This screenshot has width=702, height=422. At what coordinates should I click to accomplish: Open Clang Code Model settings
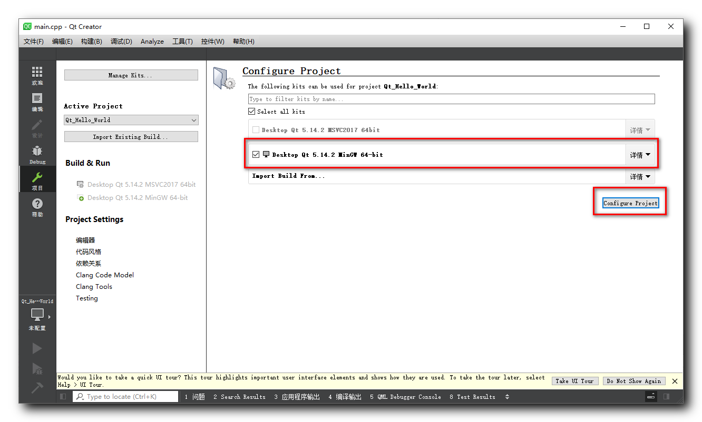105,275
